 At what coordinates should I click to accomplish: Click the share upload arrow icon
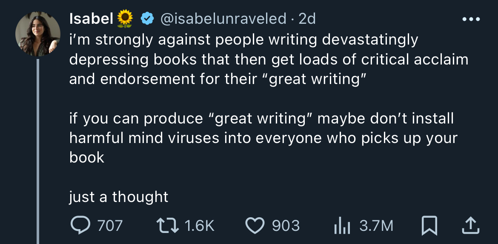[x=470, y=225]
